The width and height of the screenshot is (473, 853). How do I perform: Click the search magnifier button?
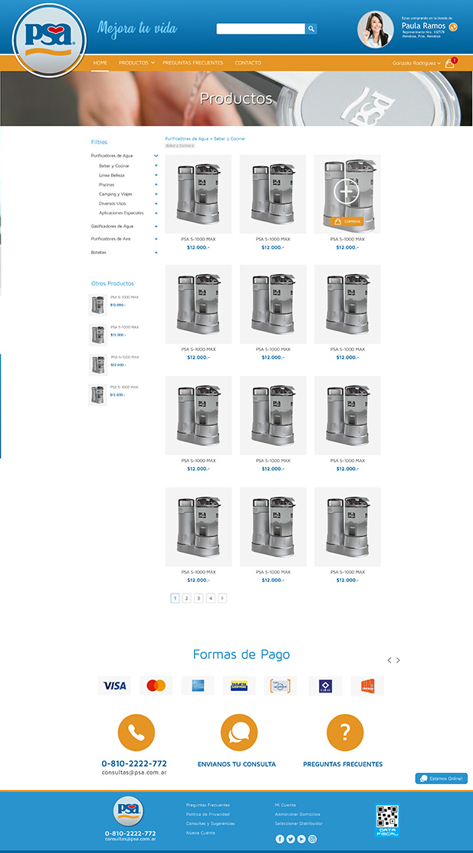click(311, 29)
